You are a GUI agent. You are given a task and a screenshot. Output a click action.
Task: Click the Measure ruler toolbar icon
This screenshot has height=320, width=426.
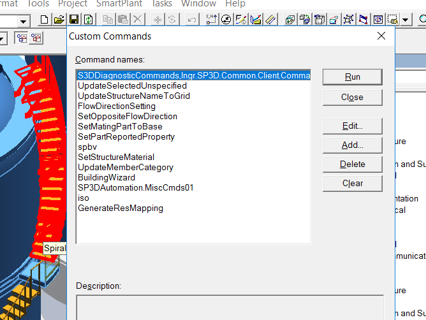(256, 20)
